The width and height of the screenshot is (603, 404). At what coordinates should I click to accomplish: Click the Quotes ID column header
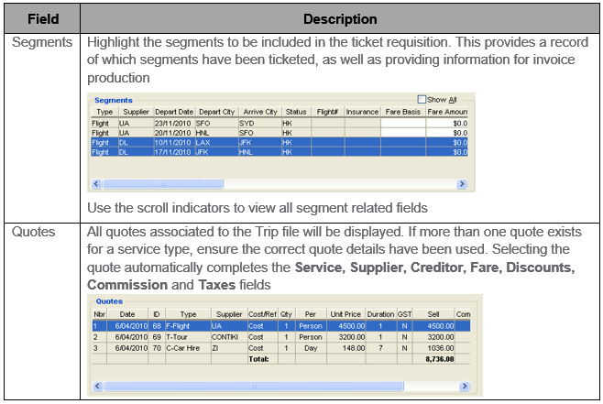[157, 314]
